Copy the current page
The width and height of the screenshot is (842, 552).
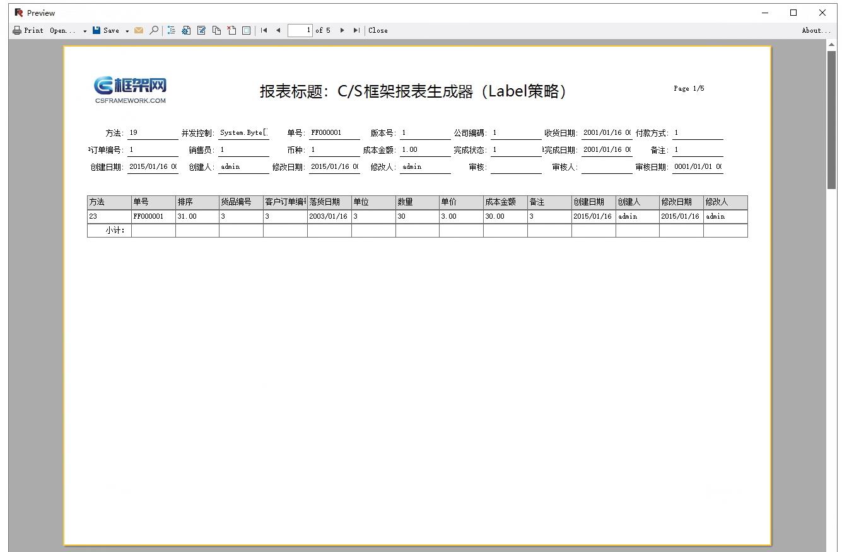click(x=216, y=30)
